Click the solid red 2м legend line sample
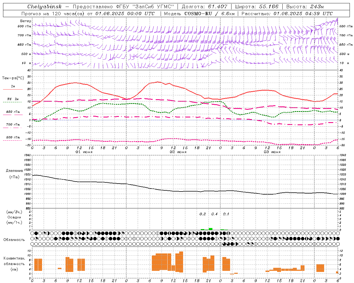The image size is (354, 283). [13, 90]
